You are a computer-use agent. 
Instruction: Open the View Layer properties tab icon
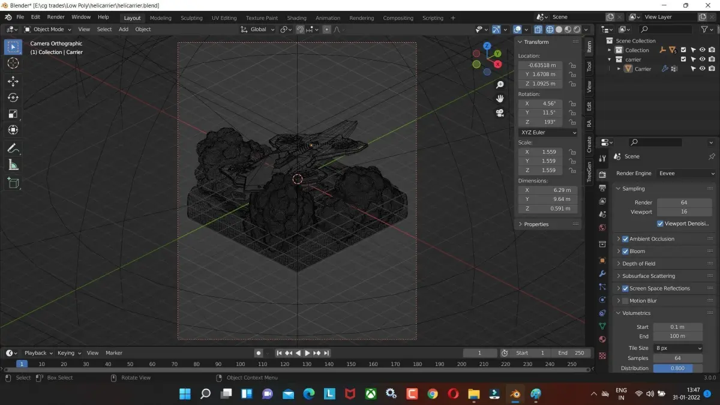coord(602,202)
